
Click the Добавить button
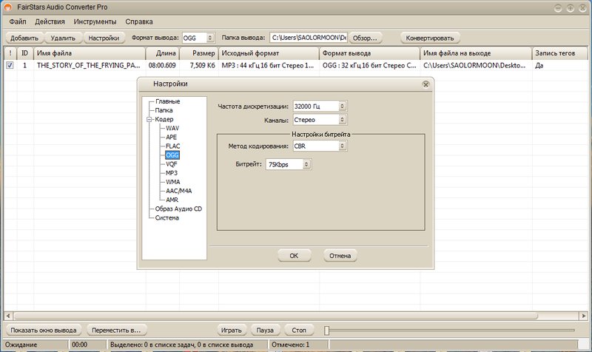pyautogui.click(x=24, y=38)
